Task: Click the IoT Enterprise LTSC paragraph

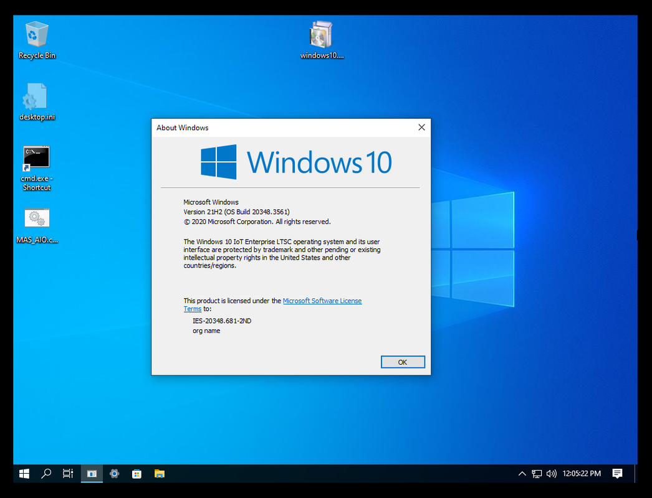Action: coord(282,253)
